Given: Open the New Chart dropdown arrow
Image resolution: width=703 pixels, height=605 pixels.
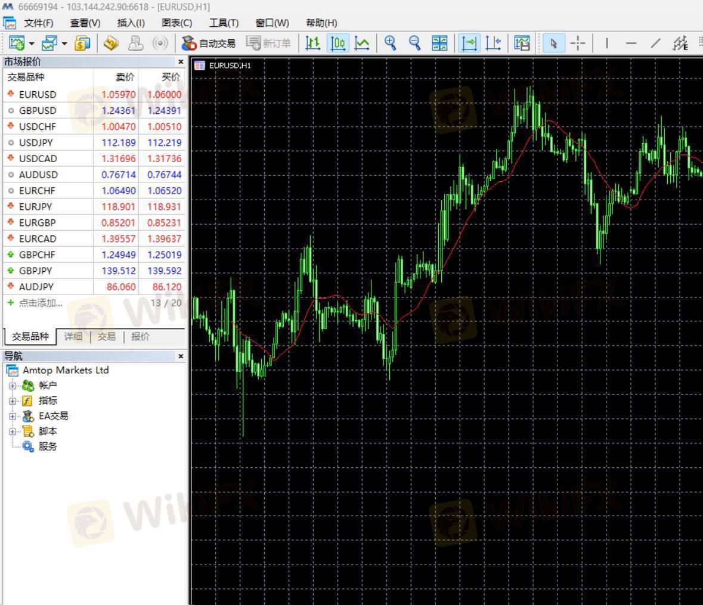Looking at the screenshot, I should pyautogui.click(x=32, y=44).
